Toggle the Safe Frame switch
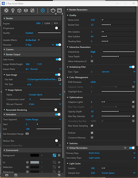Viewport: 138px width, 178px height. [58, 59]
